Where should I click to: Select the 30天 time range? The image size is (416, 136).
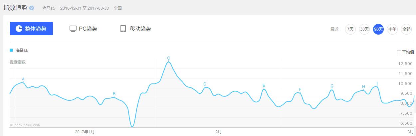point(364,29)
